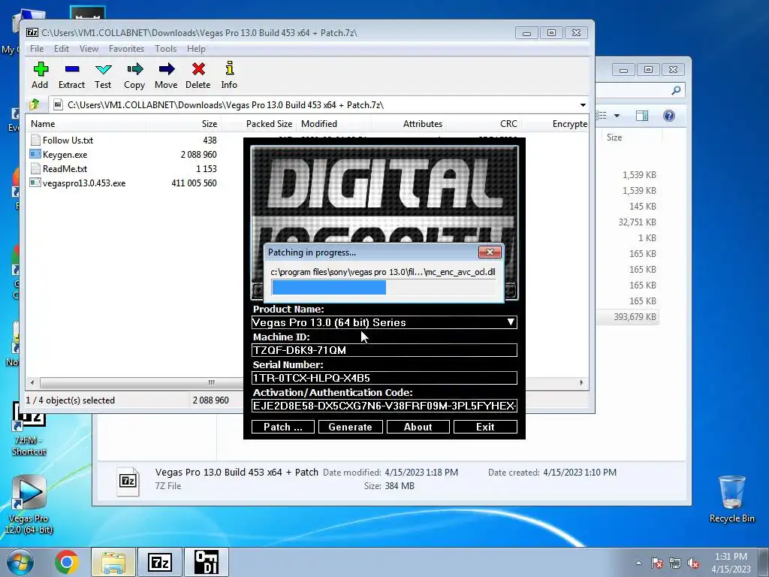Image resolution: width=769 pixels, height=577 pixels.
Task: Click the Explorer window search magnifier icon
Action: coord(676,90)
